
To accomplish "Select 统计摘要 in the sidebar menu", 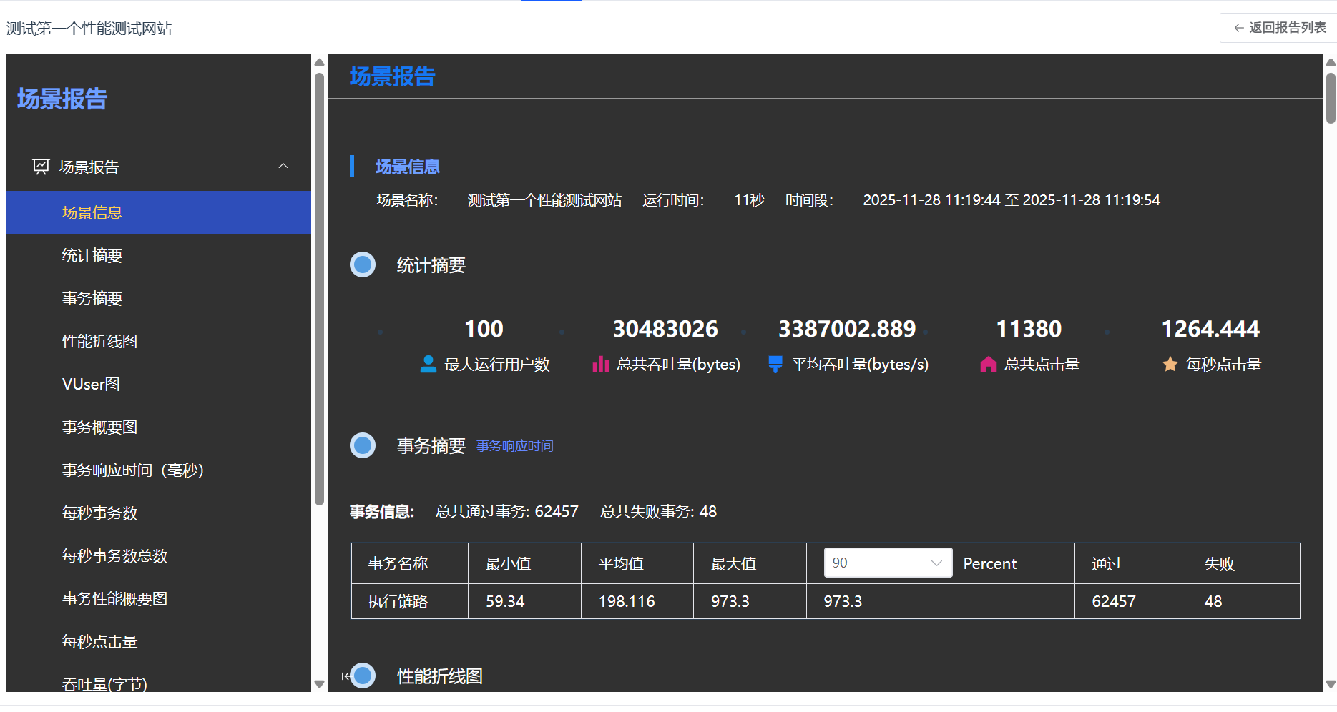I will 92,255.
